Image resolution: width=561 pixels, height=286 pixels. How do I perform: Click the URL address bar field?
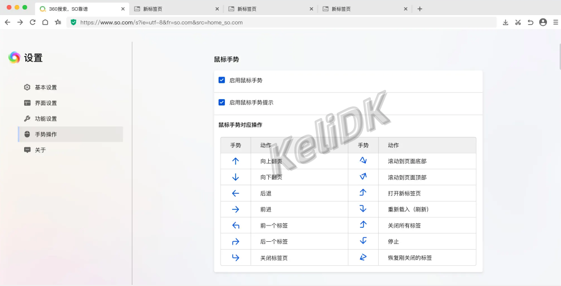(280, 22)
